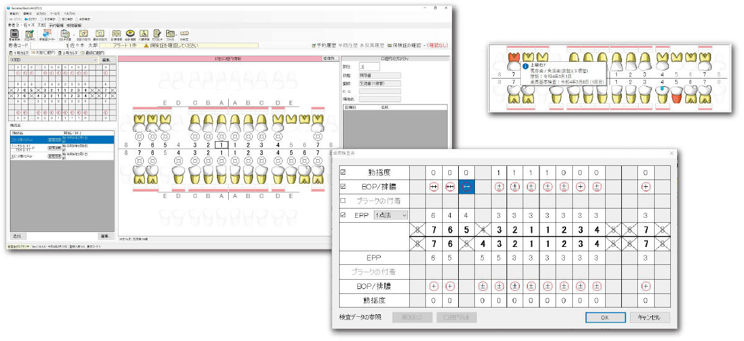Click the File folder toolbar icon

(169, 35)
